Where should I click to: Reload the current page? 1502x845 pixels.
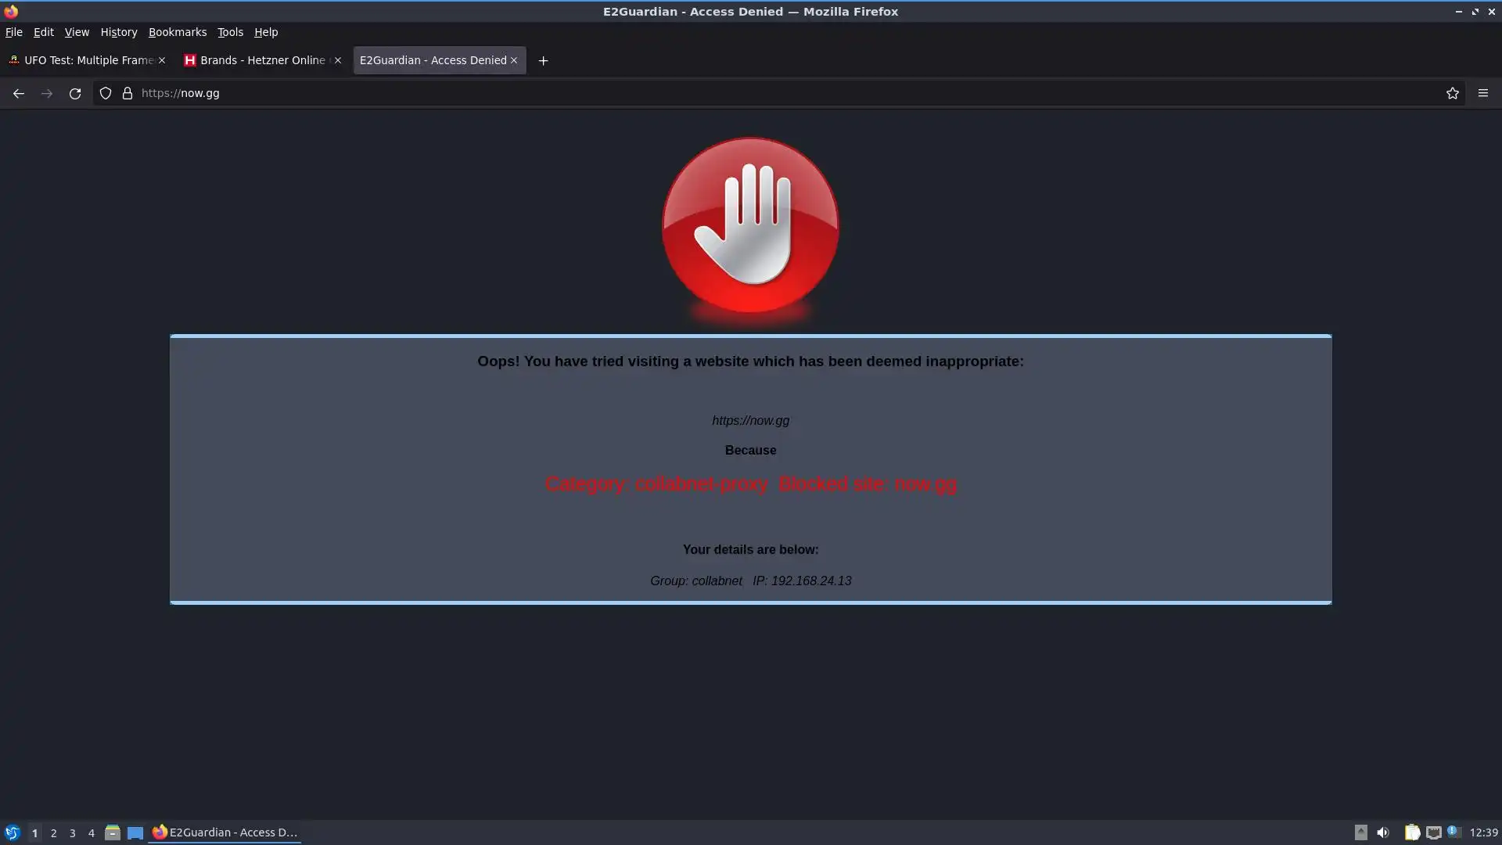pyautogui.click(x=75, y=93)
